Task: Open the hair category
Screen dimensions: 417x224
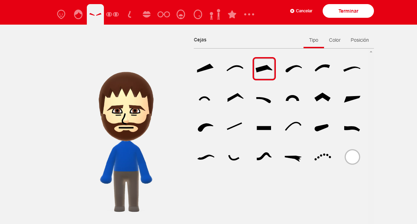Action: [x=78, y=14]
